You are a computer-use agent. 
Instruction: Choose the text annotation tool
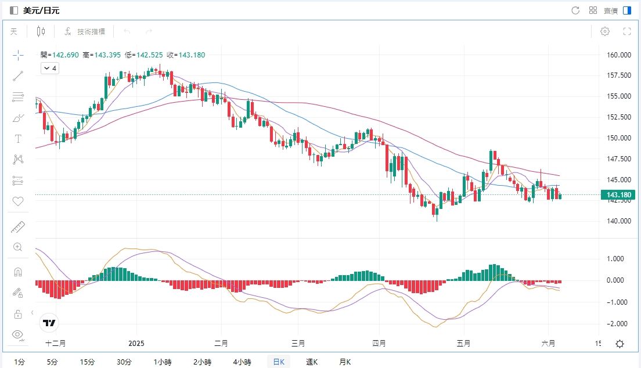click(x=18, y=139)
